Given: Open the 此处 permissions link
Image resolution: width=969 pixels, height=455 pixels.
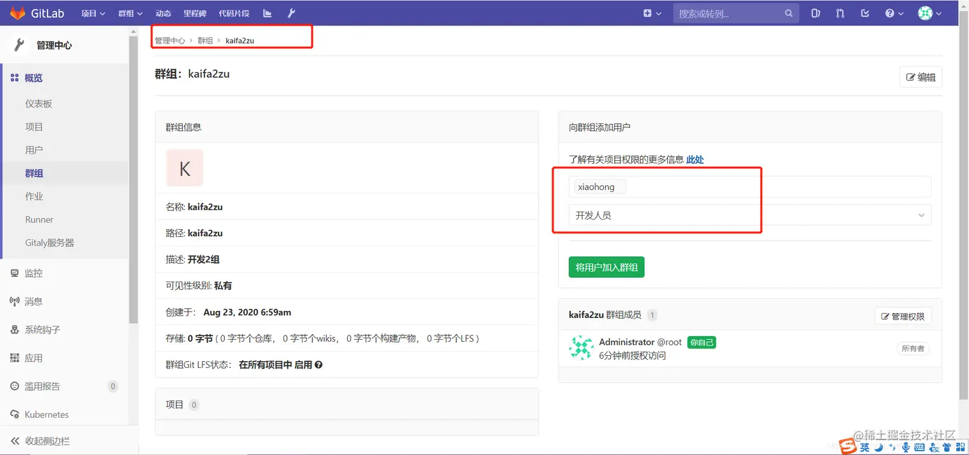Looking at the screenshot, I should pos(695,159).
